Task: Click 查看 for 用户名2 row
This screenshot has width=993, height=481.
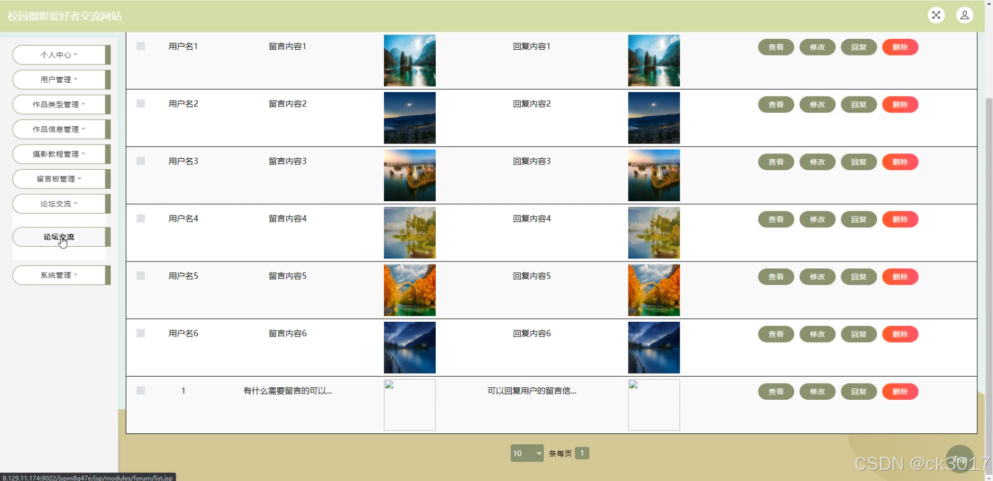Action: pos(776,104)
